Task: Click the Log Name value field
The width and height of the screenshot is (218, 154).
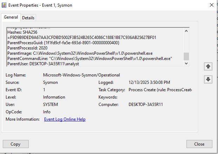Action: coord(81,75)
